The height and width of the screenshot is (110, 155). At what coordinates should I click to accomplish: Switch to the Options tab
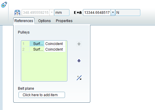pyautogui.click(x=44, y=21)
